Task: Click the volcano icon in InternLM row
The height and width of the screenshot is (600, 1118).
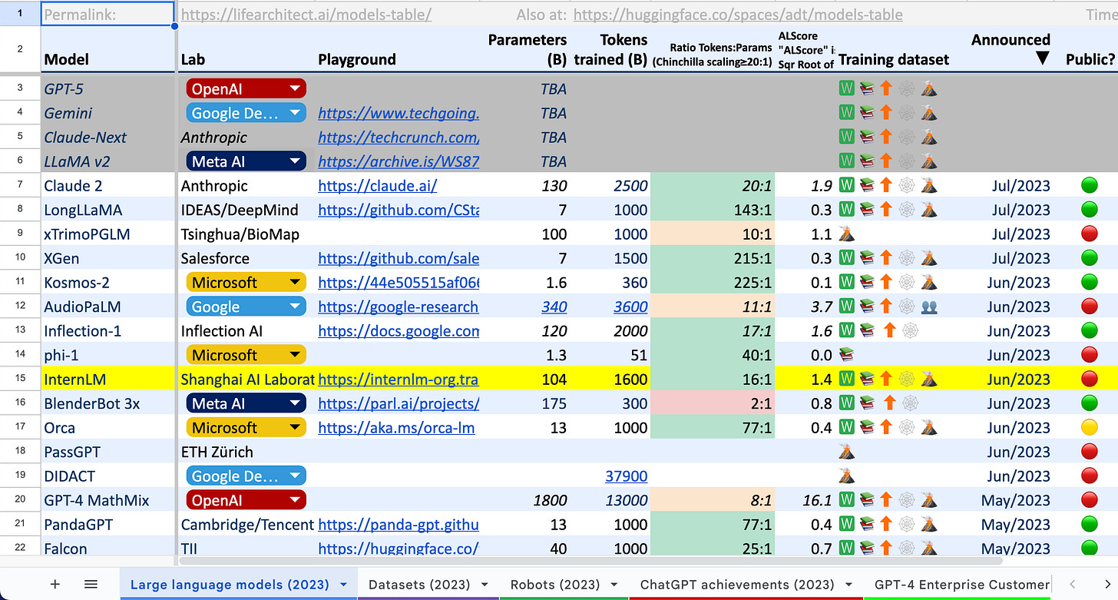Action: point(929,379)
